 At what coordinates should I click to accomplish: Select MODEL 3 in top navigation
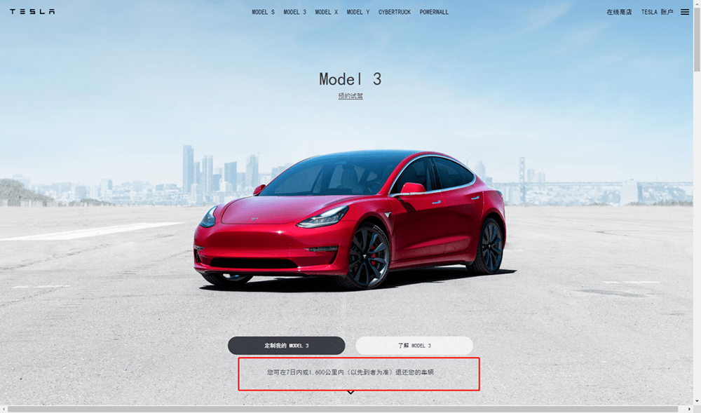[294, 12]
